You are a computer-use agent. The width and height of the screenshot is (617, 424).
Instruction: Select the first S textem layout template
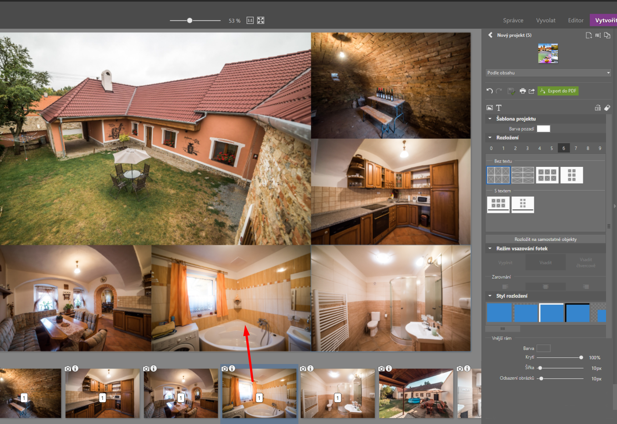[498, 205]
